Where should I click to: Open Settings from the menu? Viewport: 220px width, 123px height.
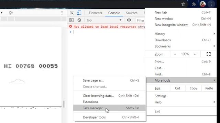(x=181, y=96)
